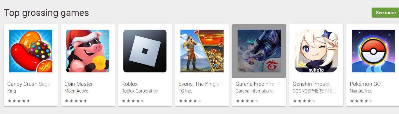Click Garena Free Fire star rating
Screen dimensions: 399x114
pyautogui.click(x=247, y=101)
